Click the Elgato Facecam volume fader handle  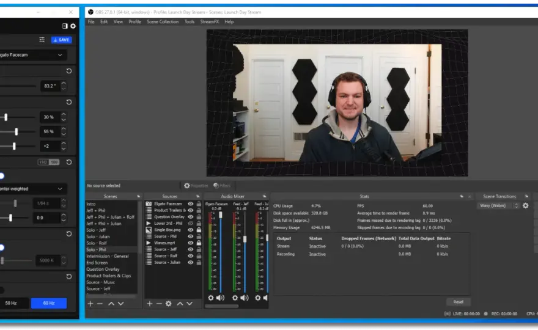coord(221,215)
